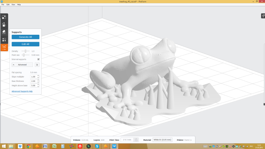Select the Size (scale) tool
This screenshot has height=149, width=265.
[x=4, y=17]
